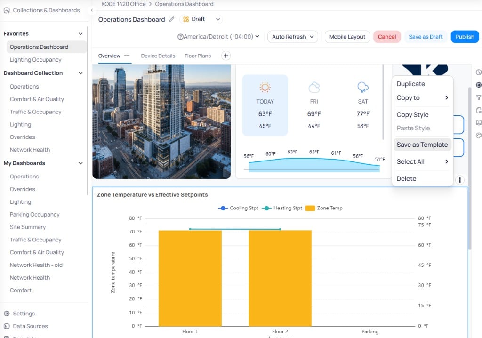Switch to the Device Details tab
Image resolution: width=482 pixels, height=338 pixels.
158,56
